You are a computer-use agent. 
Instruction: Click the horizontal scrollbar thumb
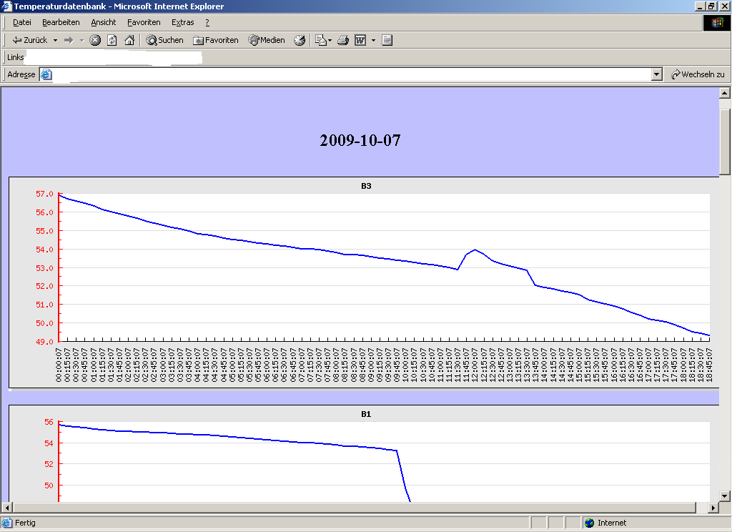point(355,507)
